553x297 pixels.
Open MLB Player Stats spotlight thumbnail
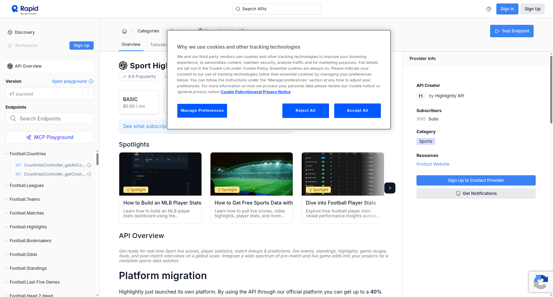(x=160, y=174)
